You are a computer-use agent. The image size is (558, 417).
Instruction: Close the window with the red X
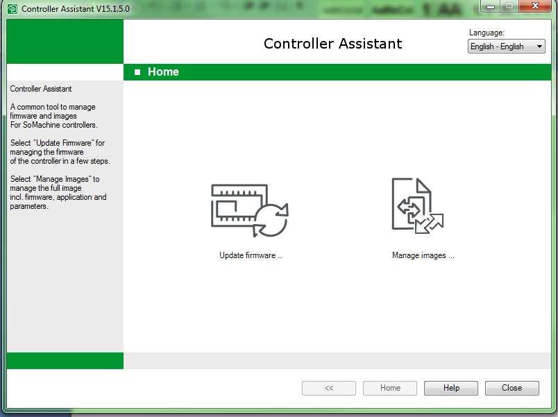(x=535, y=6)
